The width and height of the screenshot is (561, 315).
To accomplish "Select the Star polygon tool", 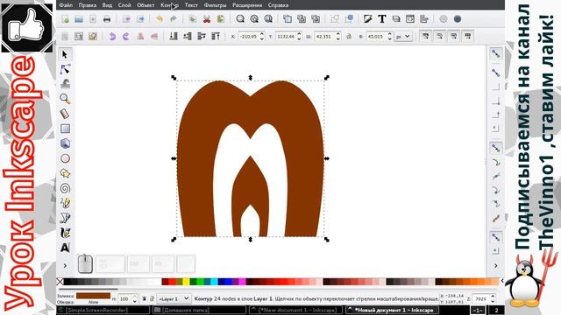I will [x=65, y=173].
